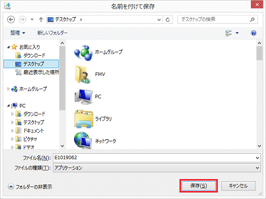Expand ドキュメント under PC
The image size is (266, 199).
point(12,130)
